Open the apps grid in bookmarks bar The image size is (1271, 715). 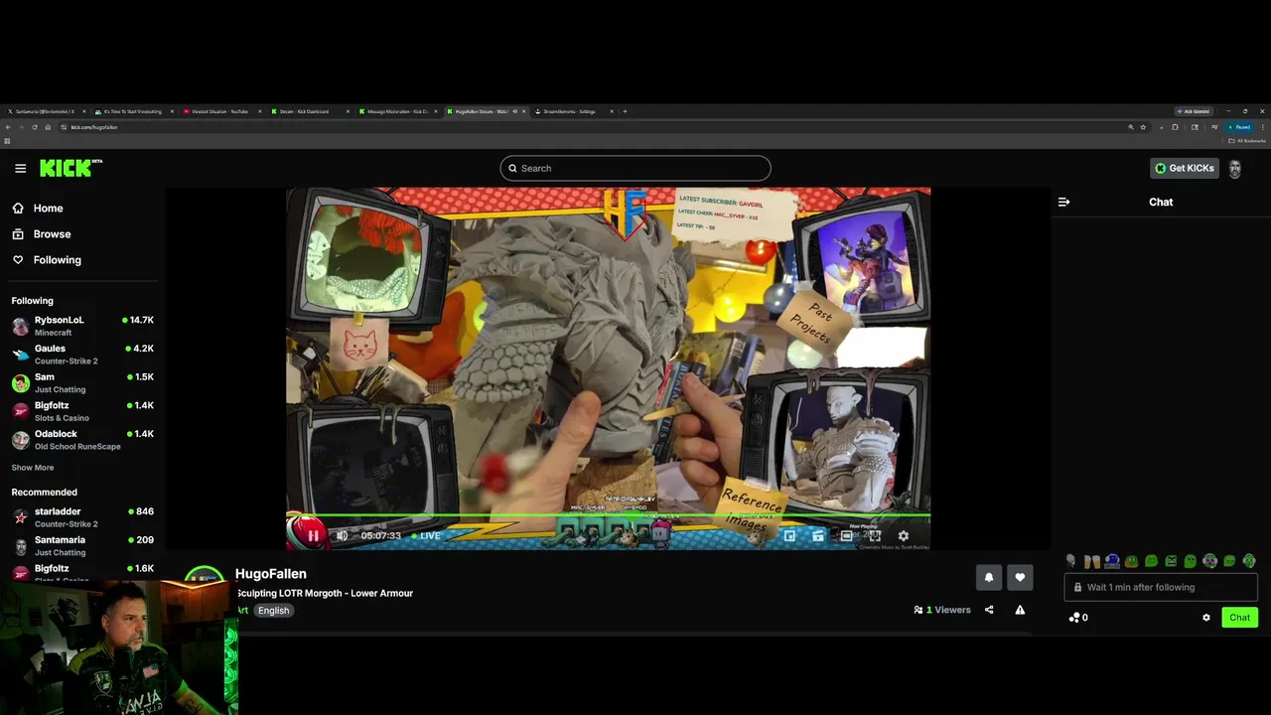tap(7, 141)
